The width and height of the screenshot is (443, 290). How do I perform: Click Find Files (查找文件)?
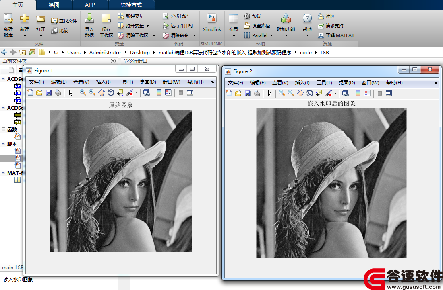(x=64, y=21)
